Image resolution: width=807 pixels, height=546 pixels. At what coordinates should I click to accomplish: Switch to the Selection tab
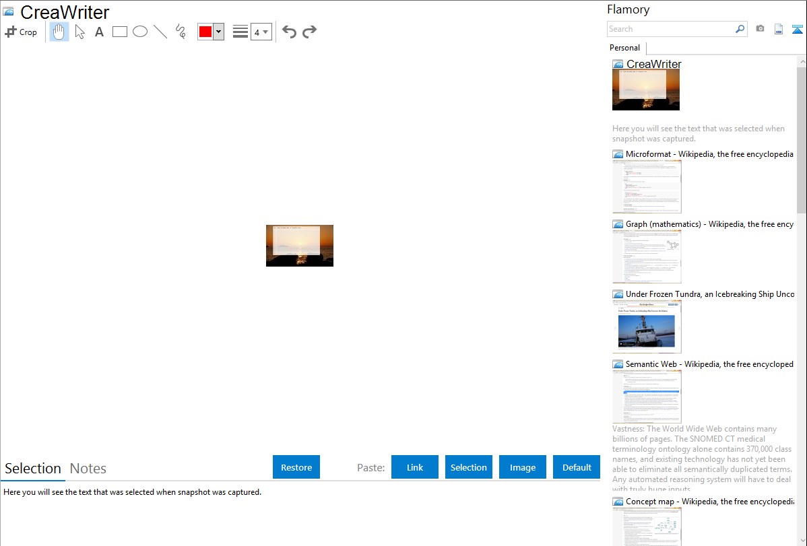click(x=33, y=469)
